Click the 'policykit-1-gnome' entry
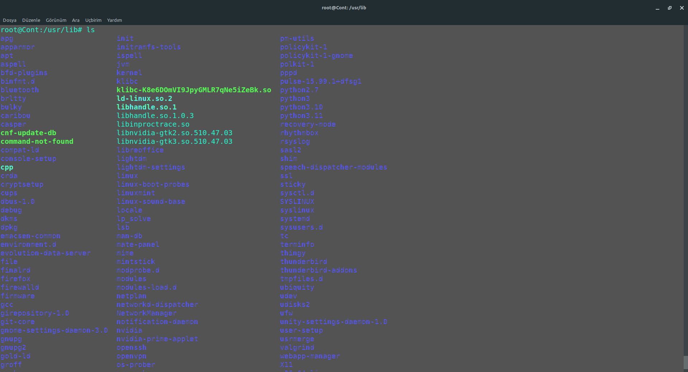This screenshot has width=688, height=372. pyautogui.click(x=316, y=56)
